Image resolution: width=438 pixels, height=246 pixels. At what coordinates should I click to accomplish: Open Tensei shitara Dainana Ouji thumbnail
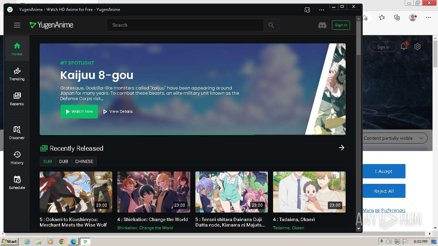(232, 192)
